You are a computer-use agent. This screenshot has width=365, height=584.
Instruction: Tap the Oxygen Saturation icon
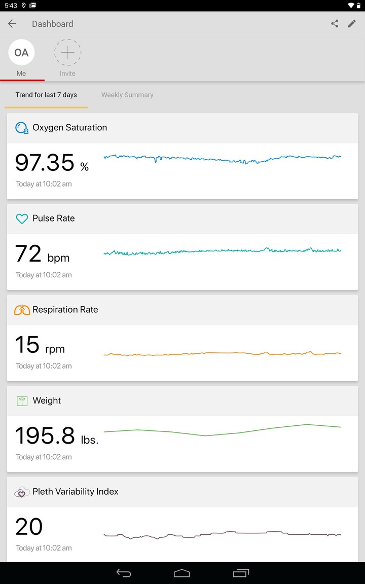pyautogui.click(x=22, y=128)
